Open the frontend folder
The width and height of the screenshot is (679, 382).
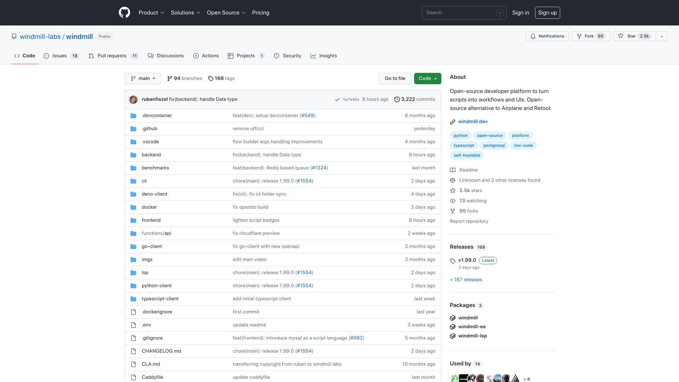click(151, 220)
